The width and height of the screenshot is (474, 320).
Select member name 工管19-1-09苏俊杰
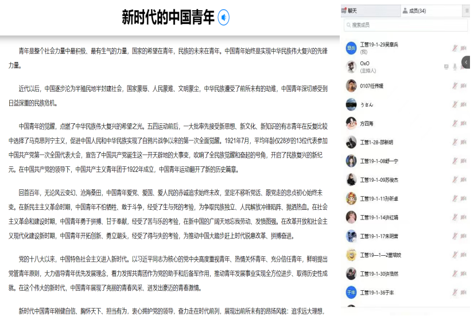(x=379, y=180)
